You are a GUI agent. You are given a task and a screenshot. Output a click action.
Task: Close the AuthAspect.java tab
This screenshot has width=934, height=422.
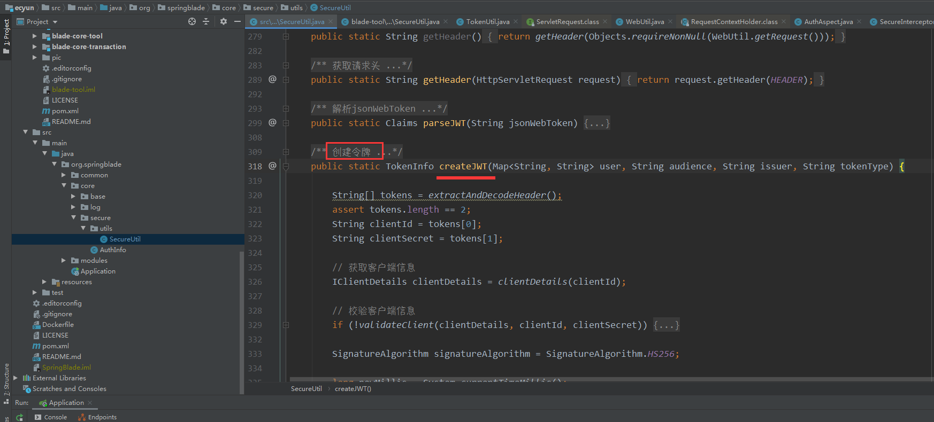point(859,22)
